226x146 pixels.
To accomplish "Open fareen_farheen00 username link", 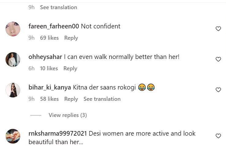I will (54, 26).
